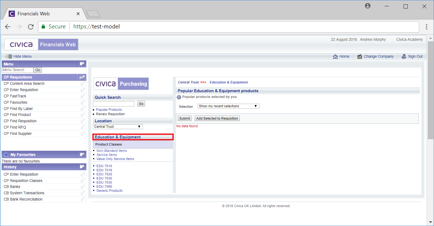Screen dimensions: 434x226
Task: Click the Menu Search Go button
Action: [x=38, y=70]
